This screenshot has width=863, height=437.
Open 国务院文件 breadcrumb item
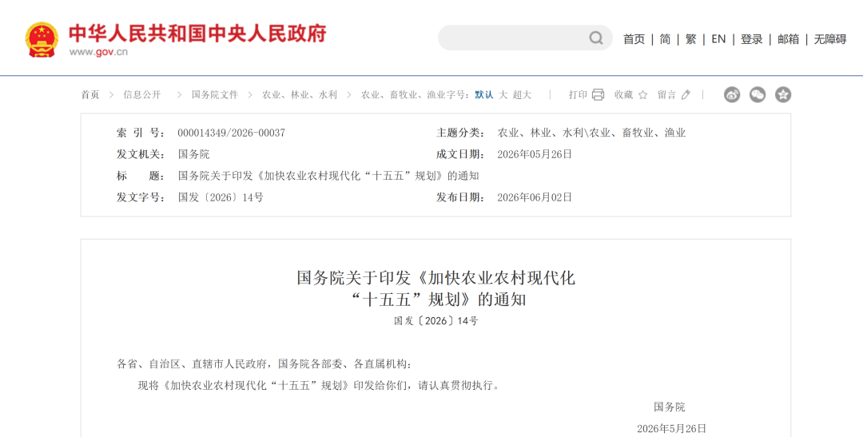click(x=215, y=94)
